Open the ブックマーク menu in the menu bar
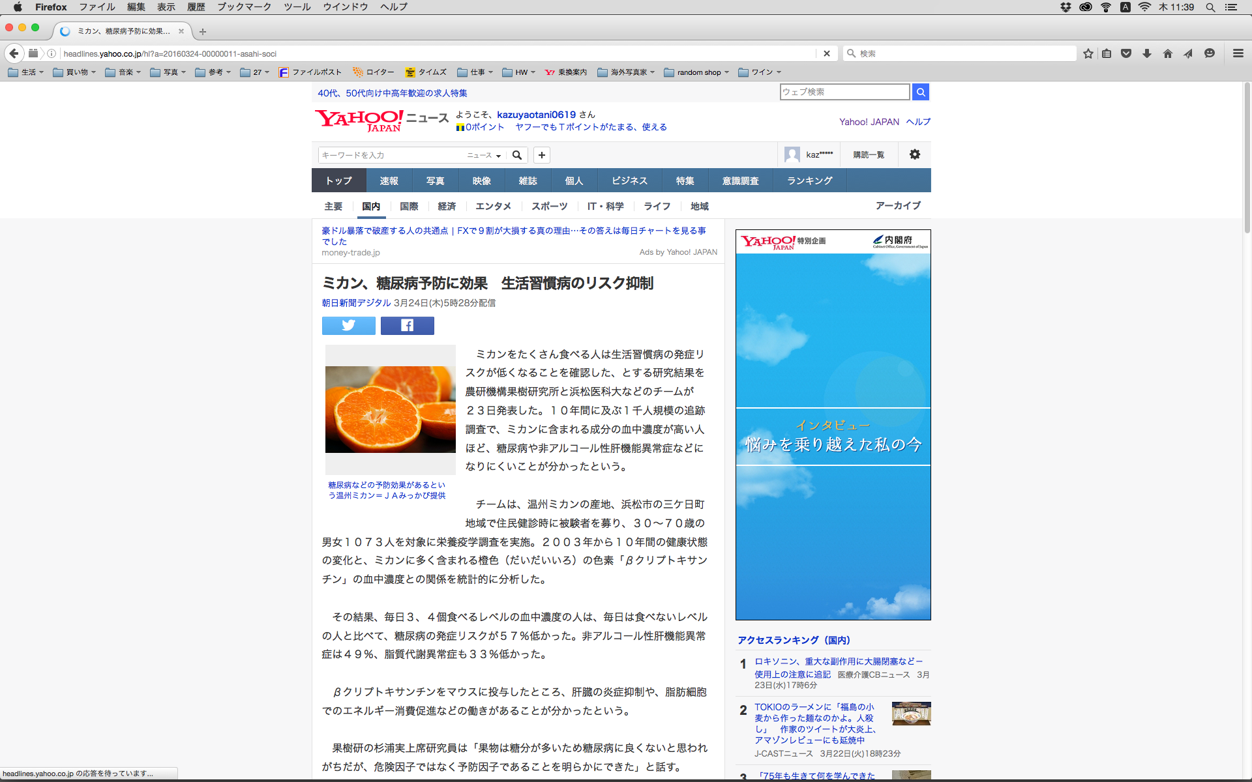 coord(244,7)
